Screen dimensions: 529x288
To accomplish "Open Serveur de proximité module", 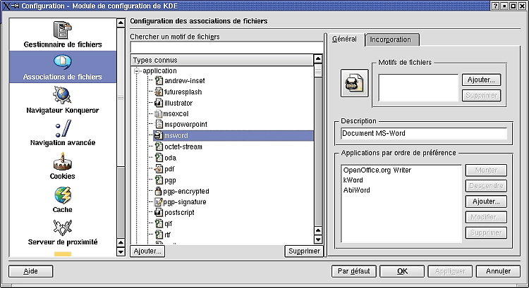I will pos(63,232).
